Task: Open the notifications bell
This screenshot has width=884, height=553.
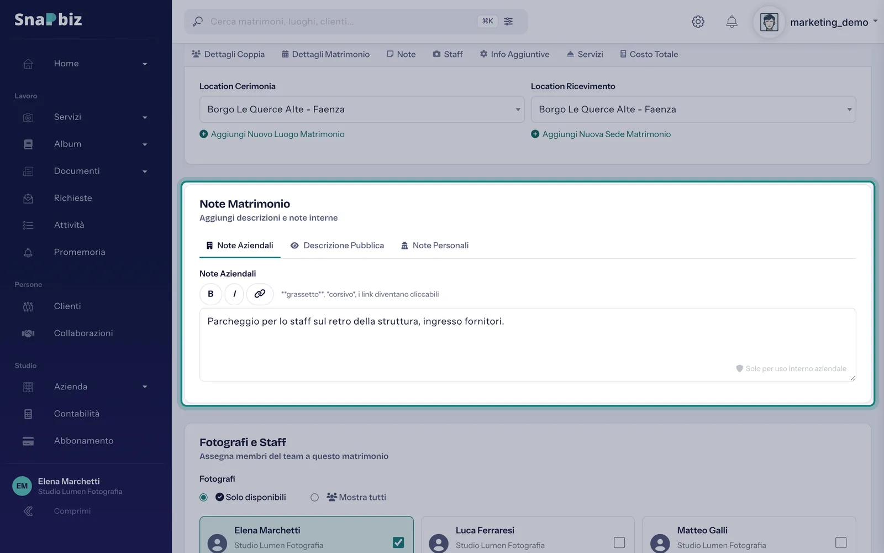Action: [732, 22]
